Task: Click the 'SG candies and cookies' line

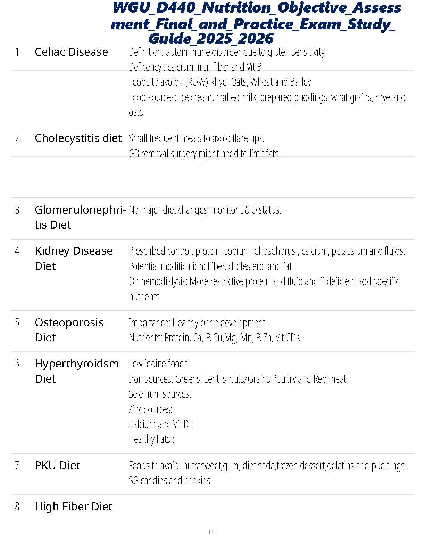Action: pos(169,480)
